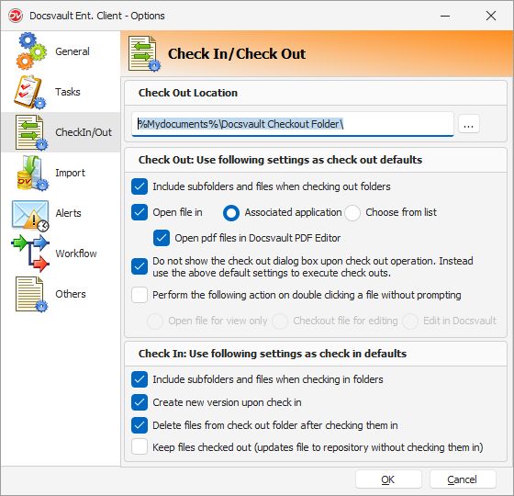
Task: Toggle Create new version upon check in
Action: (140, 402)
